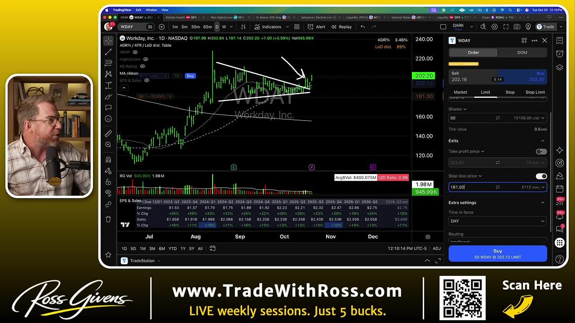Viewport: 575px width, 323px height.
Task: Undo the last chart action
Action: [x=363, y=27]
